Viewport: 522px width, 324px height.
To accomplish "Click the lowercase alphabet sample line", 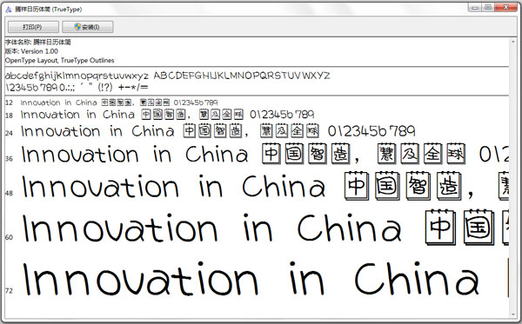I will [77, 76].
